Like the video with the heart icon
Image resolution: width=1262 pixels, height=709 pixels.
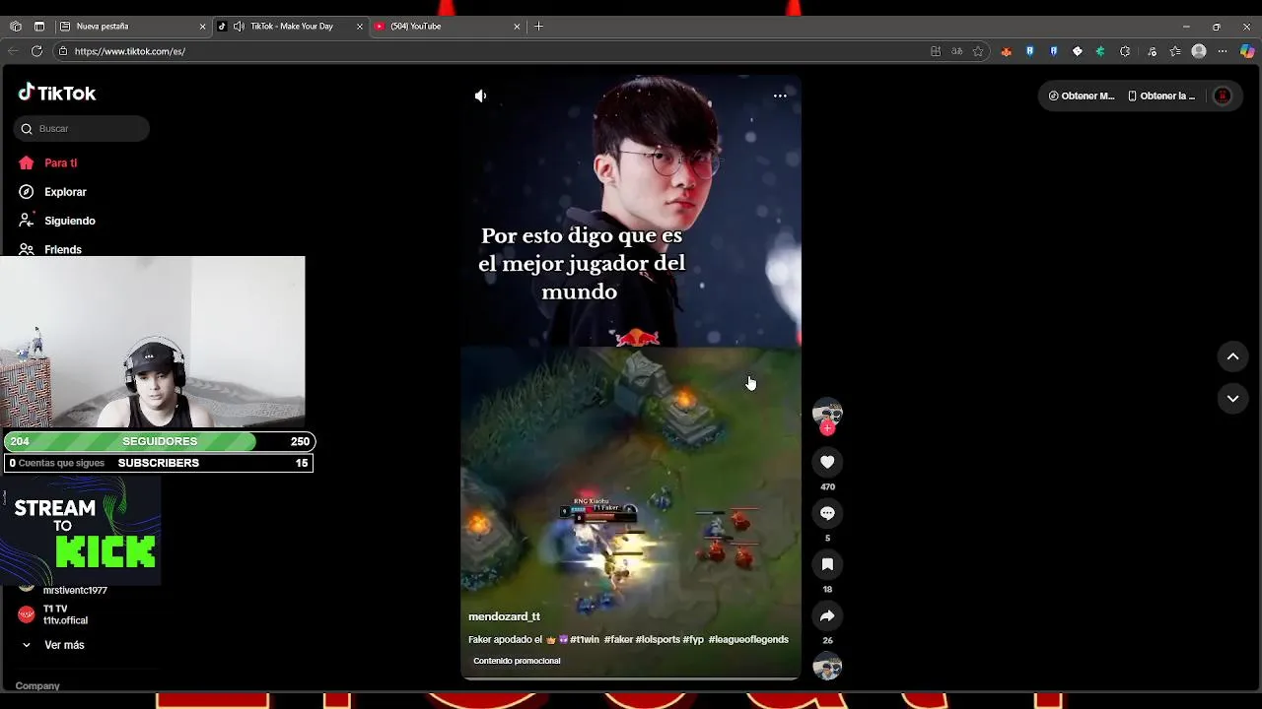pyautogui.click(x=827, y=462)
